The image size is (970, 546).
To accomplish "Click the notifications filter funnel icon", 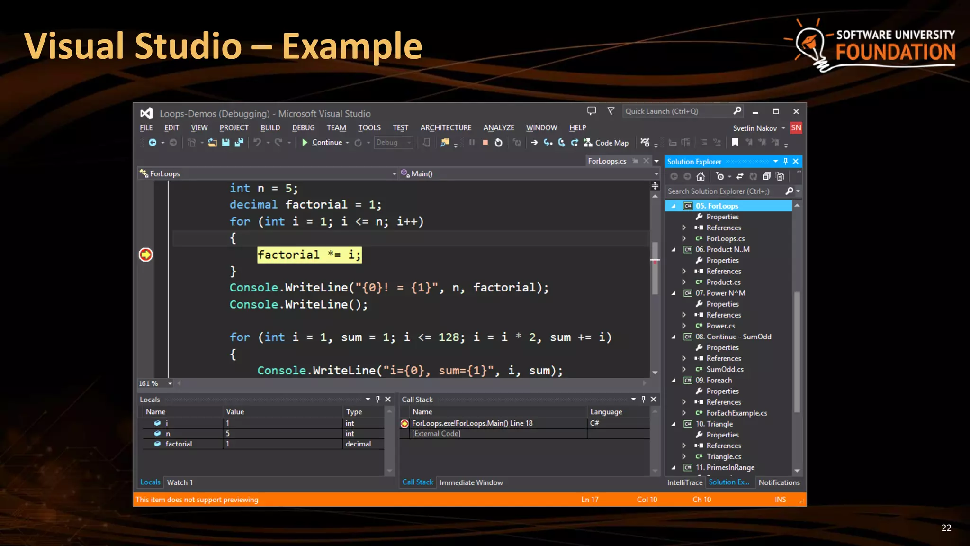I will pyautogui.click(x=611, y=111).
